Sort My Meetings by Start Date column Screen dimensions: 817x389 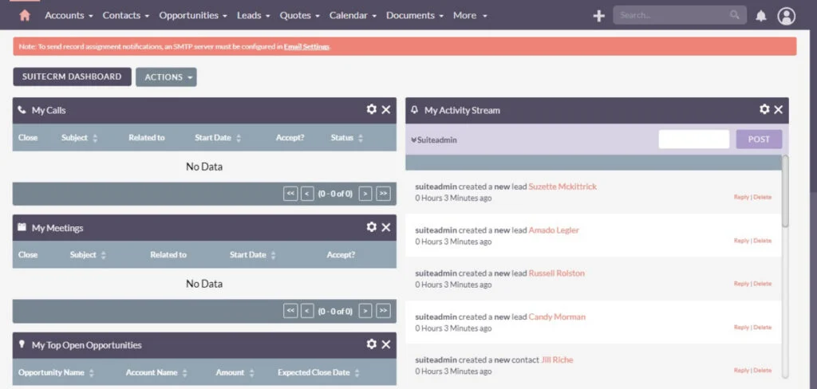point(253,254)
